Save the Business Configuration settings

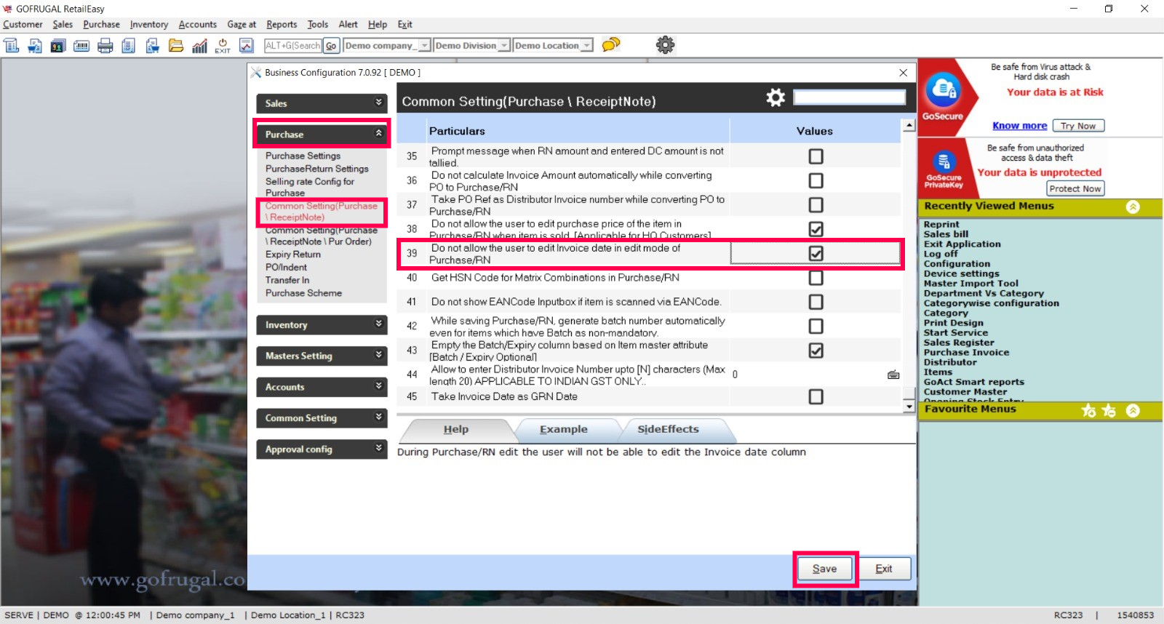pyautogui.click(x=825, y=569)
